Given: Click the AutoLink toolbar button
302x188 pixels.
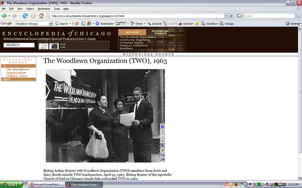Looking at the screenshot, I should coord(155,24).
